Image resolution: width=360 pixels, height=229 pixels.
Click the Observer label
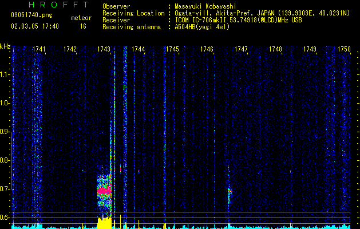pos(116,6)
